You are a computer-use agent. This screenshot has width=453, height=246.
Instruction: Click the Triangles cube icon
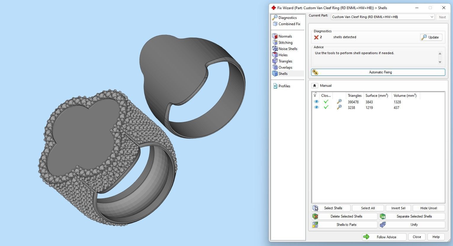coord(275,61)
